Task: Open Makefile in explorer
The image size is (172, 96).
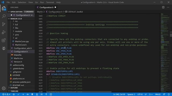Action: tap(17, 55)
